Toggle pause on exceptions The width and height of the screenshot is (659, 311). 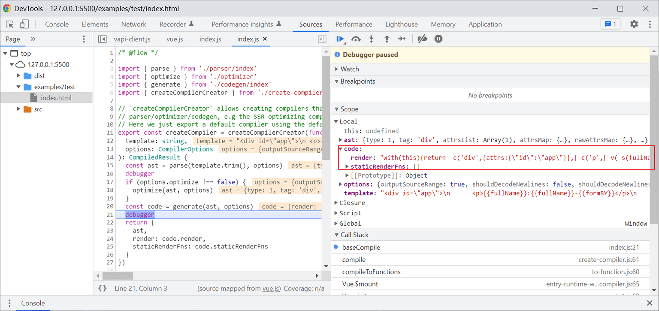(438, 39)
